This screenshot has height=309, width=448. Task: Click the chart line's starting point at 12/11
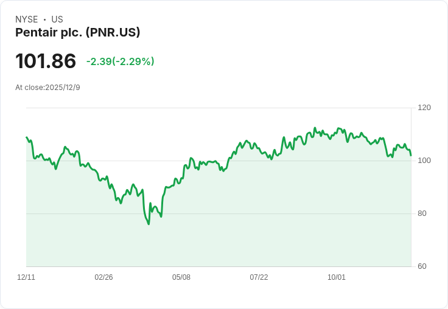tap(27, 137)
